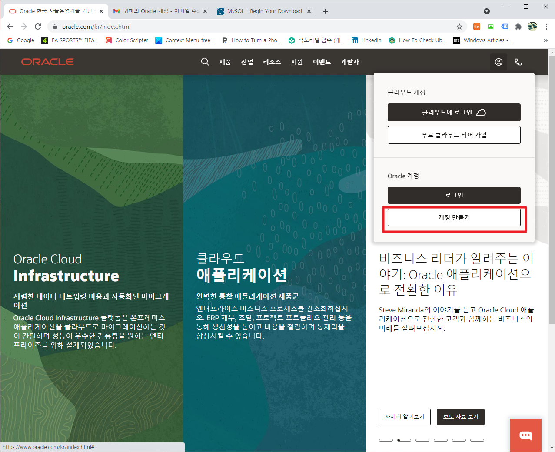The width and height of the screenshot is (555, 452).
Task: Select the third carousel slide indicator
Action: (x=422, y=440)
